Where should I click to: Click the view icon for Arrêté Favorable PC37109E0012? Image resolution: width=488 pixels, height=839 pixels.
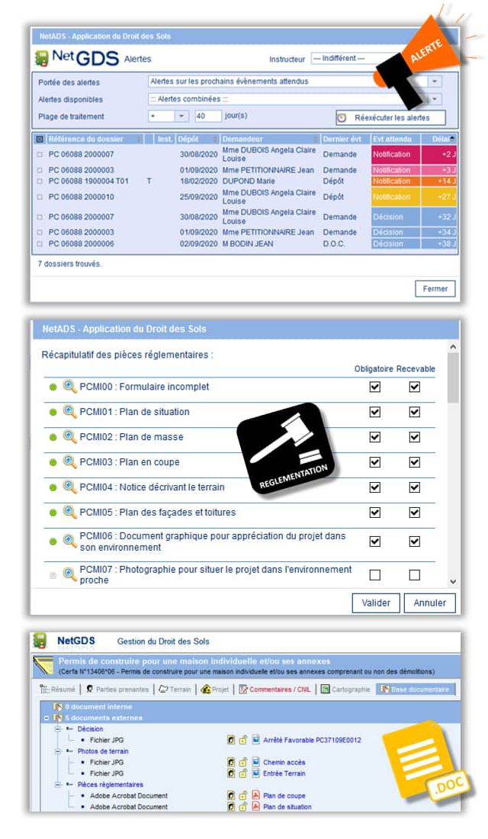[x=231, y=740]
